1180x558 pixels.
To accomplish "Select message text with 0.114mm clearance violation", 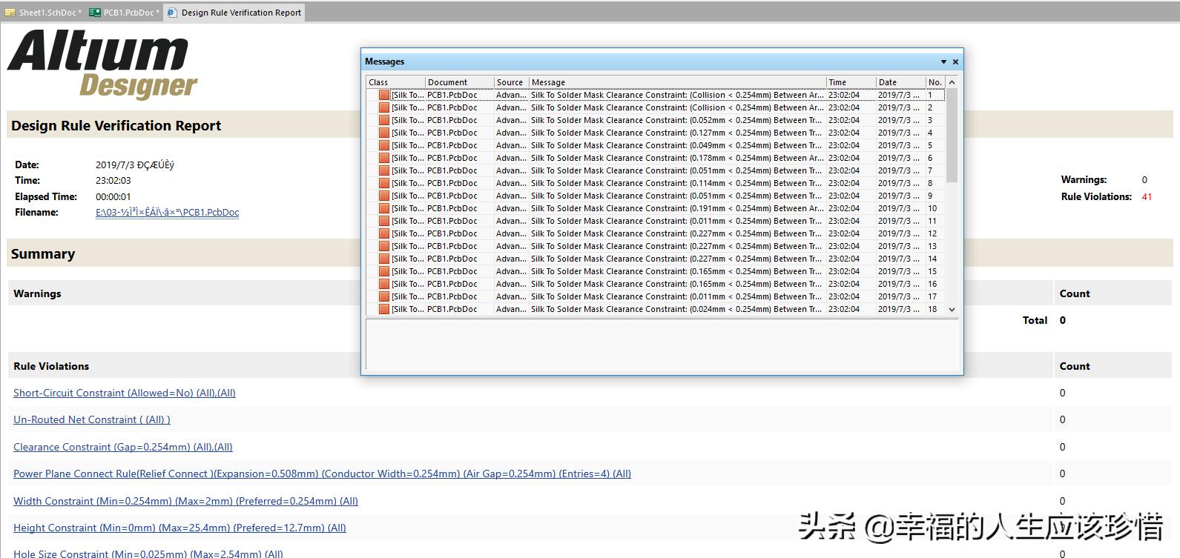I will (676, 183).
